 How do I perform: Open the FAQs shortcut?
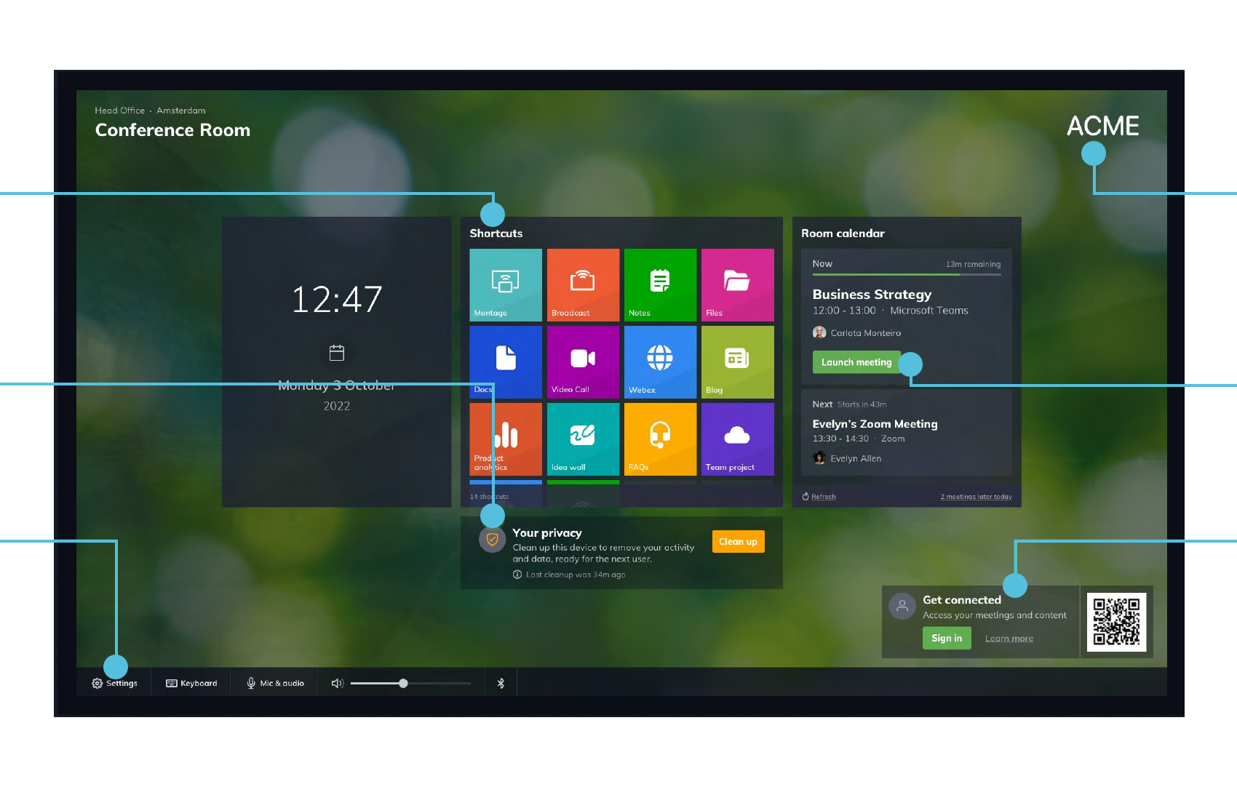(x=659, y=439)
